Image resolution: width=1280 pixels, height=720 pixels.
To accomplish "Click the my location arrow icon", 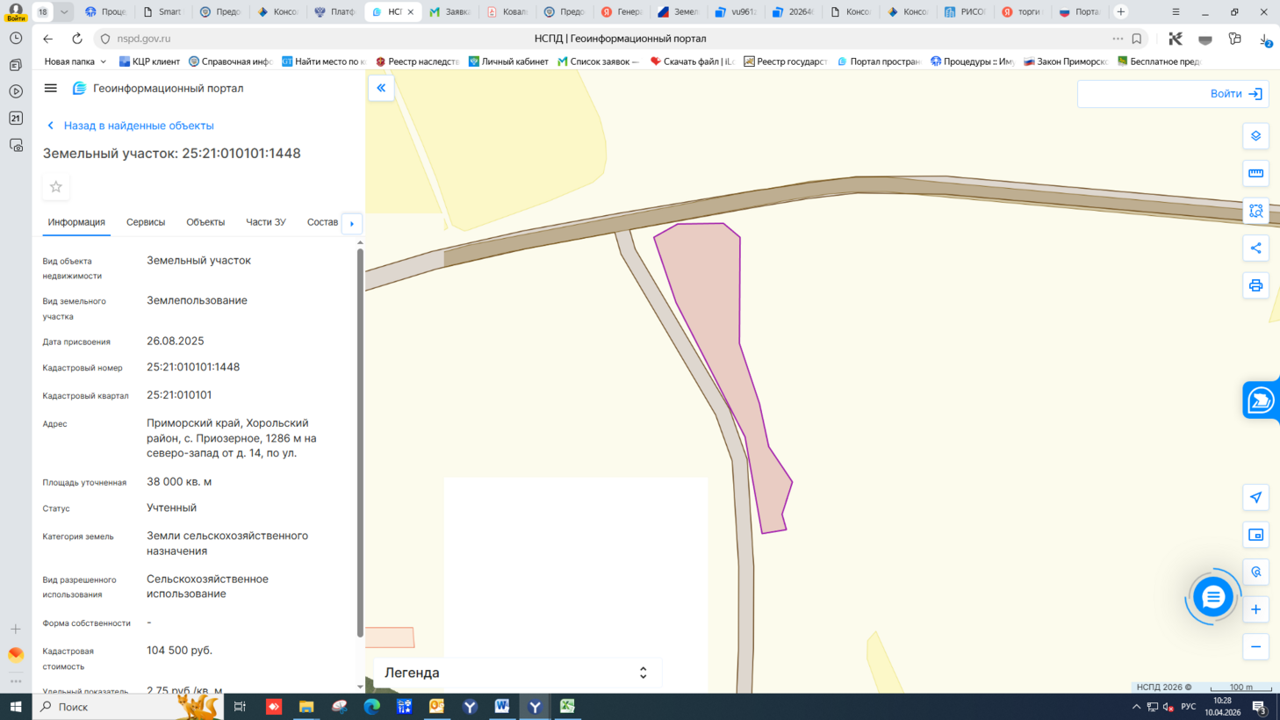I will (1255, 498).
